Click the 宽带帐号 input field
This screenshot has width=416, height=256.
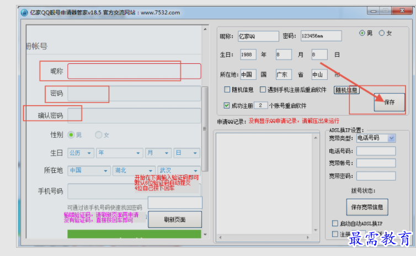[x=376, y=163]
